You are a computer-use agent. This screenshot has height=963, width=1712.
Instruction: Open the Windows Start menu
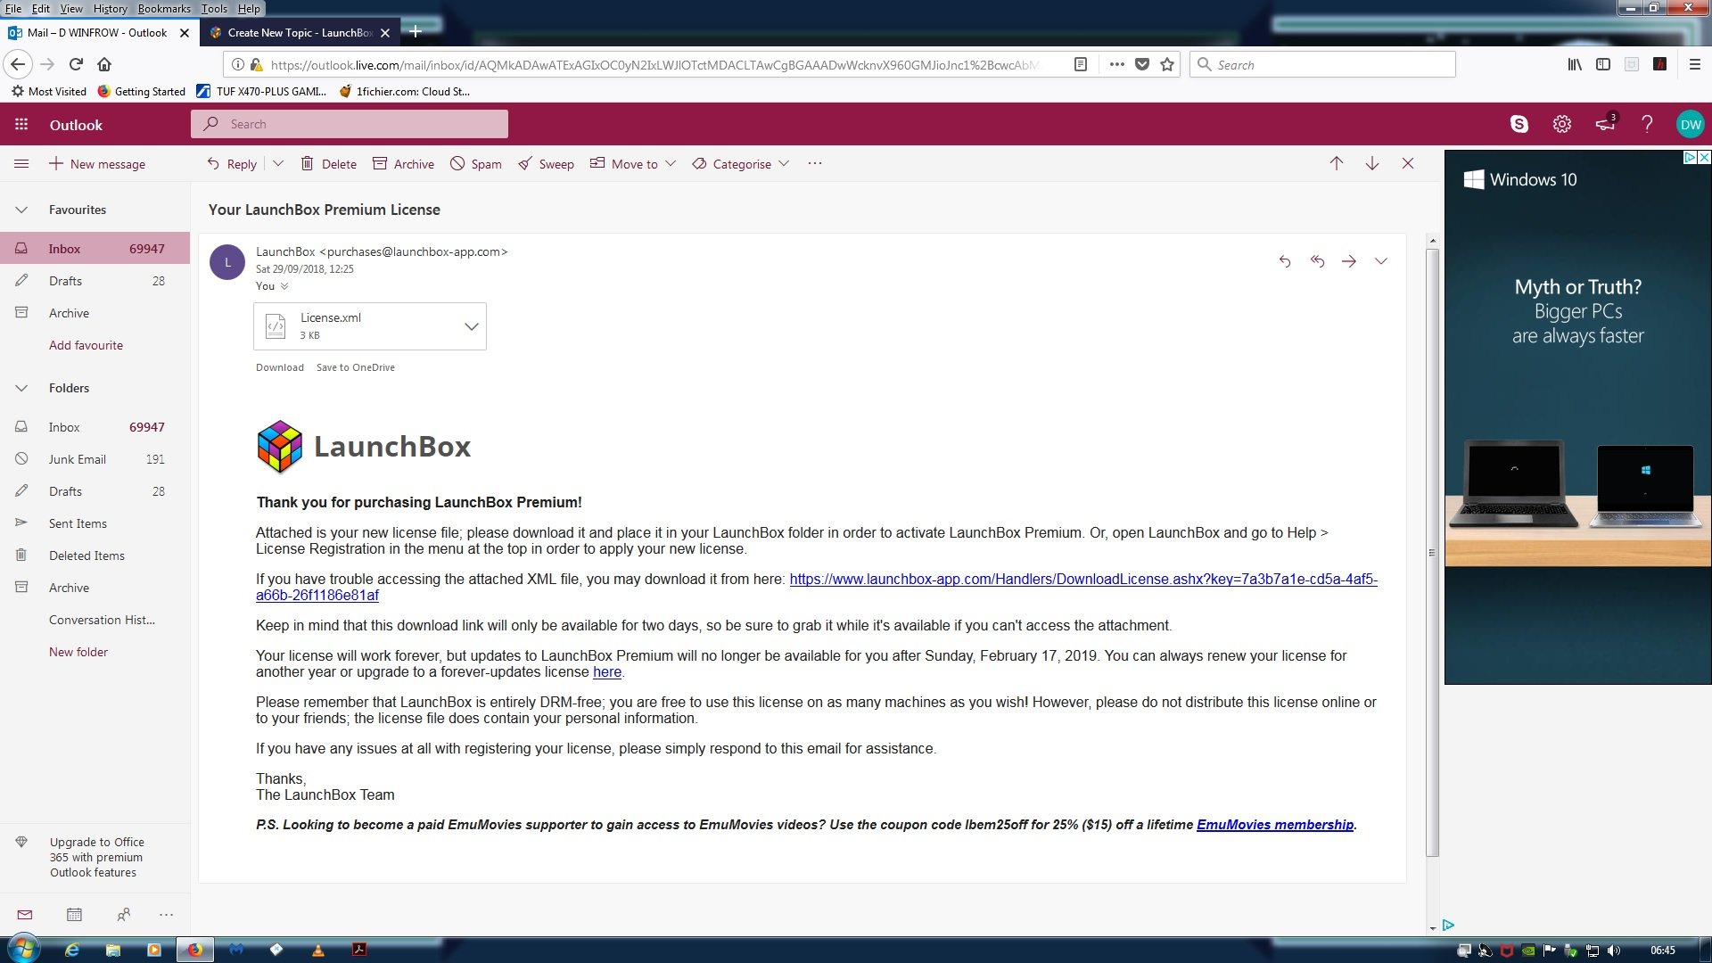(23, 951)
